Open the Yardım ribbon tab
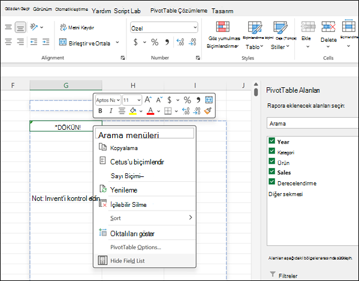This screenshot has height=281, width=359. pyautogui.click(x=101, y=11)
